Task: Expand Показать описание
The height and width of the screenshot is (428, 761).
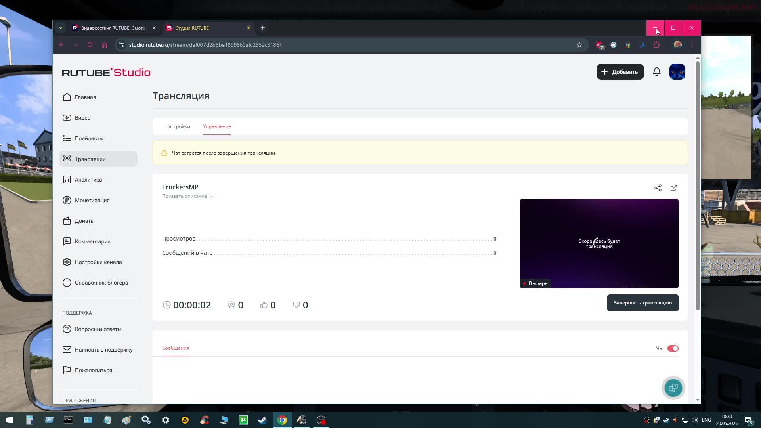Action: [x=187, y=196]
